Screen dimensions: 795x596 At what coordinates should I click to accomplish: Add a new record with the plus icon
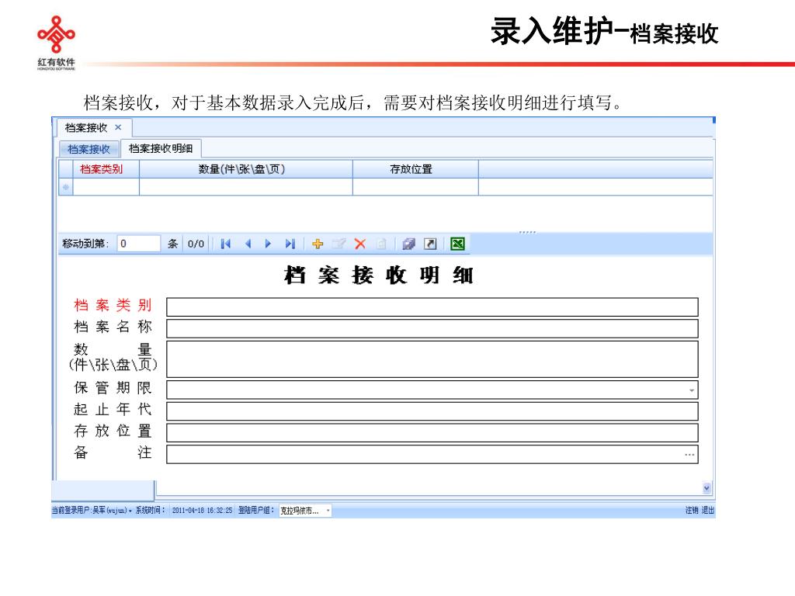pyautogui.click(x=318, y=244)
